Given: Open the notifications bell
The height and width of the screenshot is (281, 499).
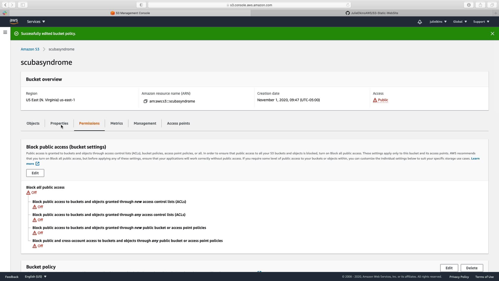Looking at the screenshot, I should 420,22.
